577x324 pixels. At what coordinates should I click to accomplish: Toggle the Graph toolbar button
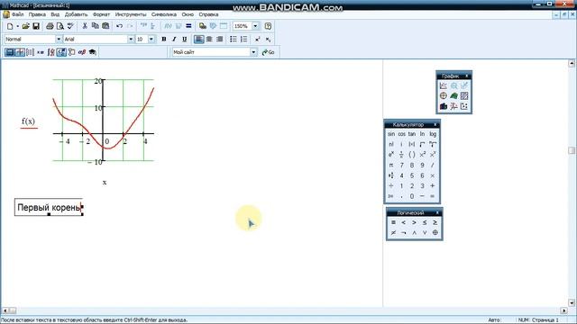20,52
